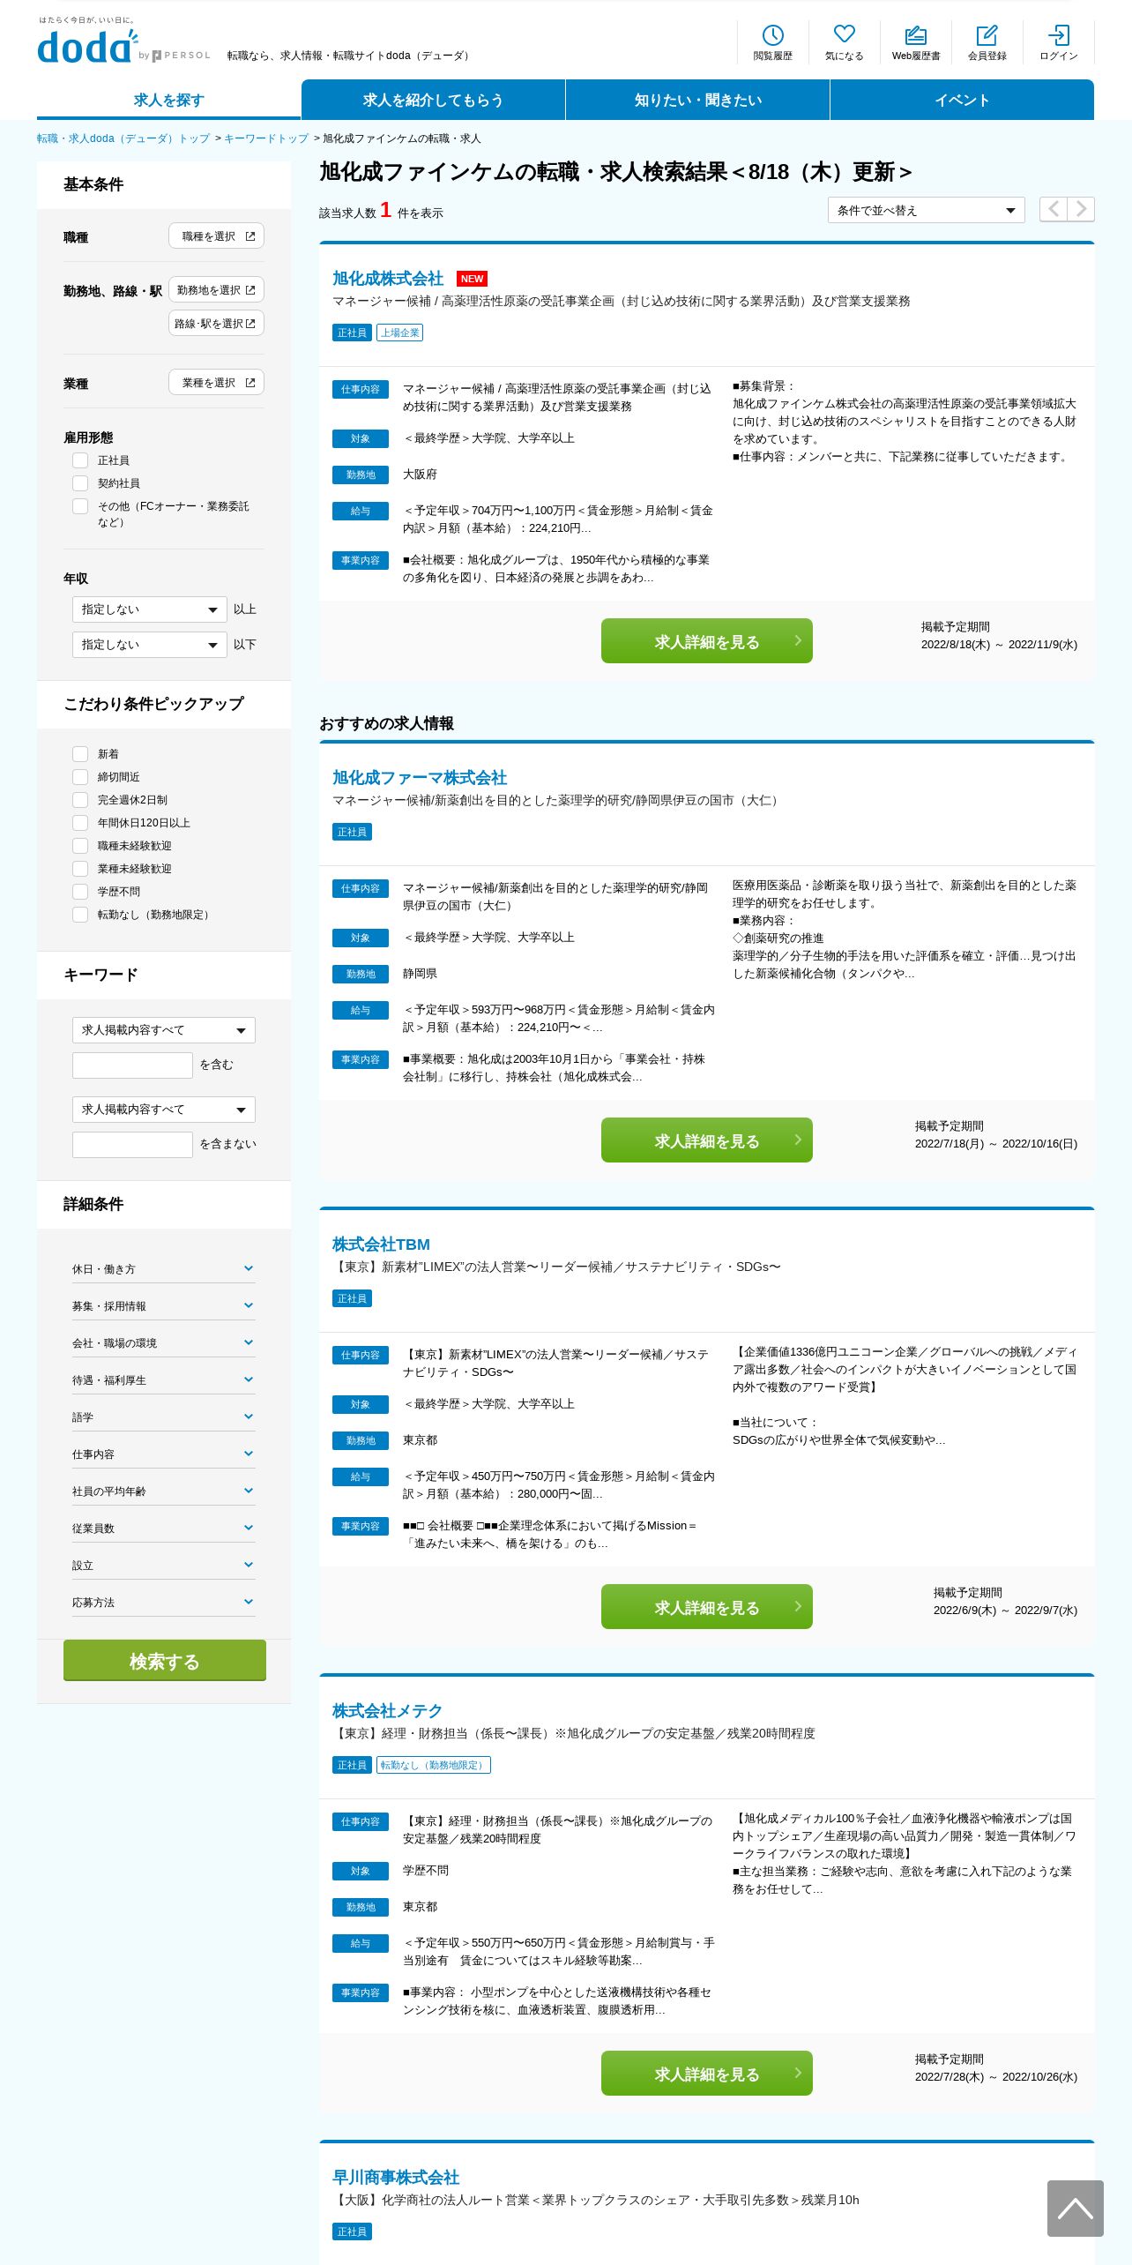This screenshot has width=1132, height=2265.
Task: Expand the 待遇・福利厚生 section
Action: [x=164, y=1379]
